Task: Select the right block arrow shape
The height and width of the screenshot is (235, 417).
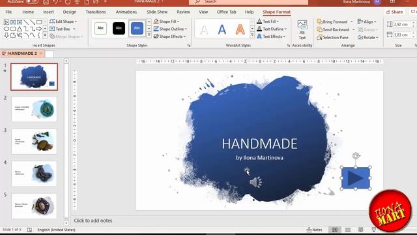Action: pos(39,29)
